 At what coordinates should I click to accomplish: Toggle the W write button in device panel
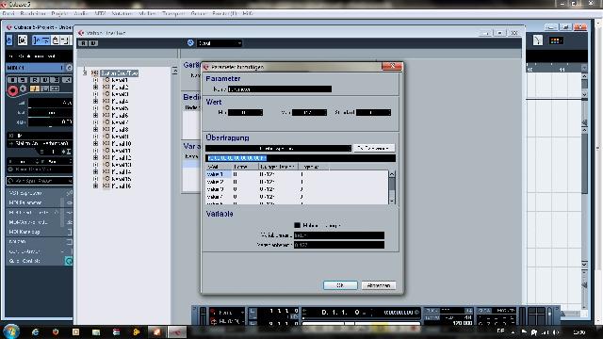[92, 43]
